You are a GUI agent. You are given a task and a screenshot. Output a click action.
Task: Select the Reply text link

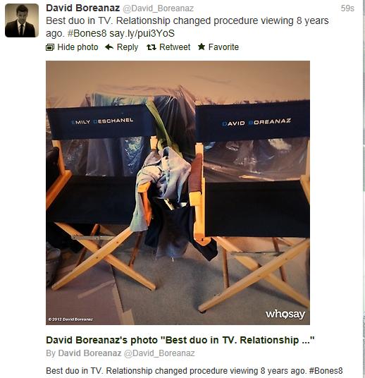coord(128,47)
